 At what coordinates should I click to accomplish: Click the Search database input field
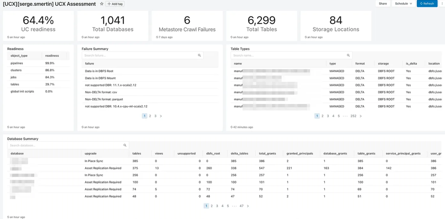[x=68, y=145]
